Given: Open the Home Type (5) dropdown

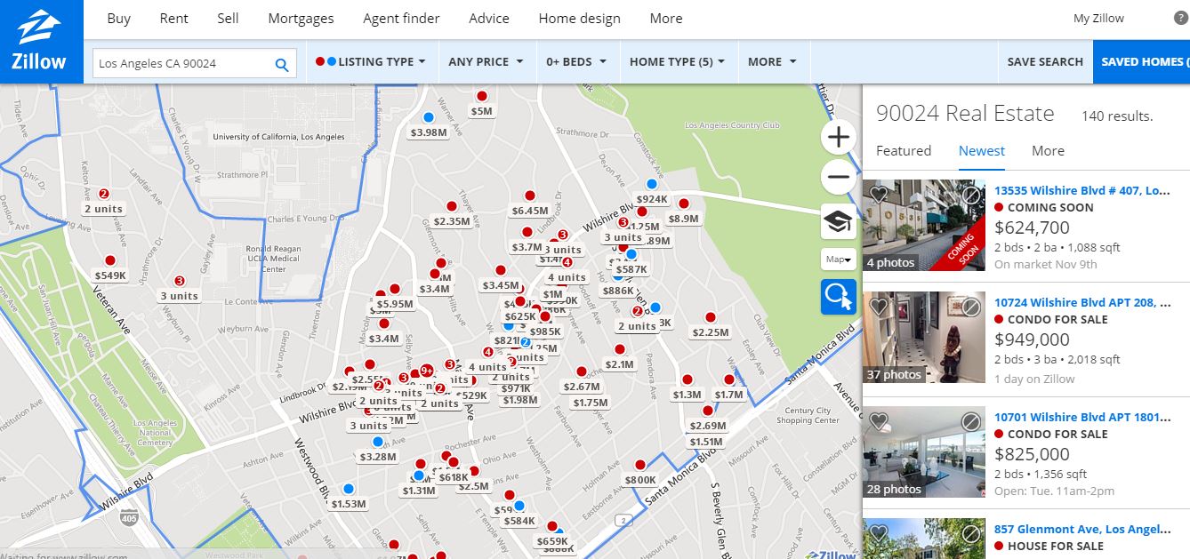Looking at the screenshot, I should (x=678, y=62).
